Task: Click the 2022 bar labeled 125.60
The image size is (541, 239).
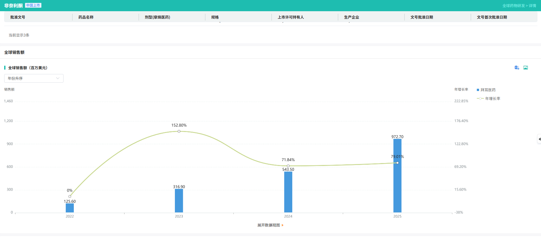Action: [70, 208]
